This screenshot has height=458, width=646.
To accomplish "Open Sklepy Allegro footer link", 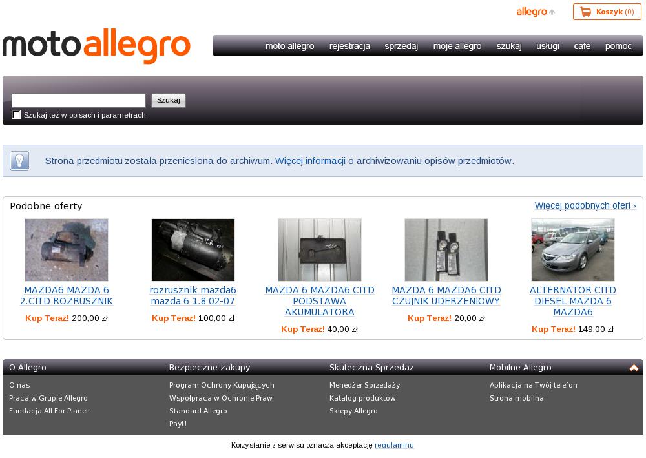I will 353,411.
